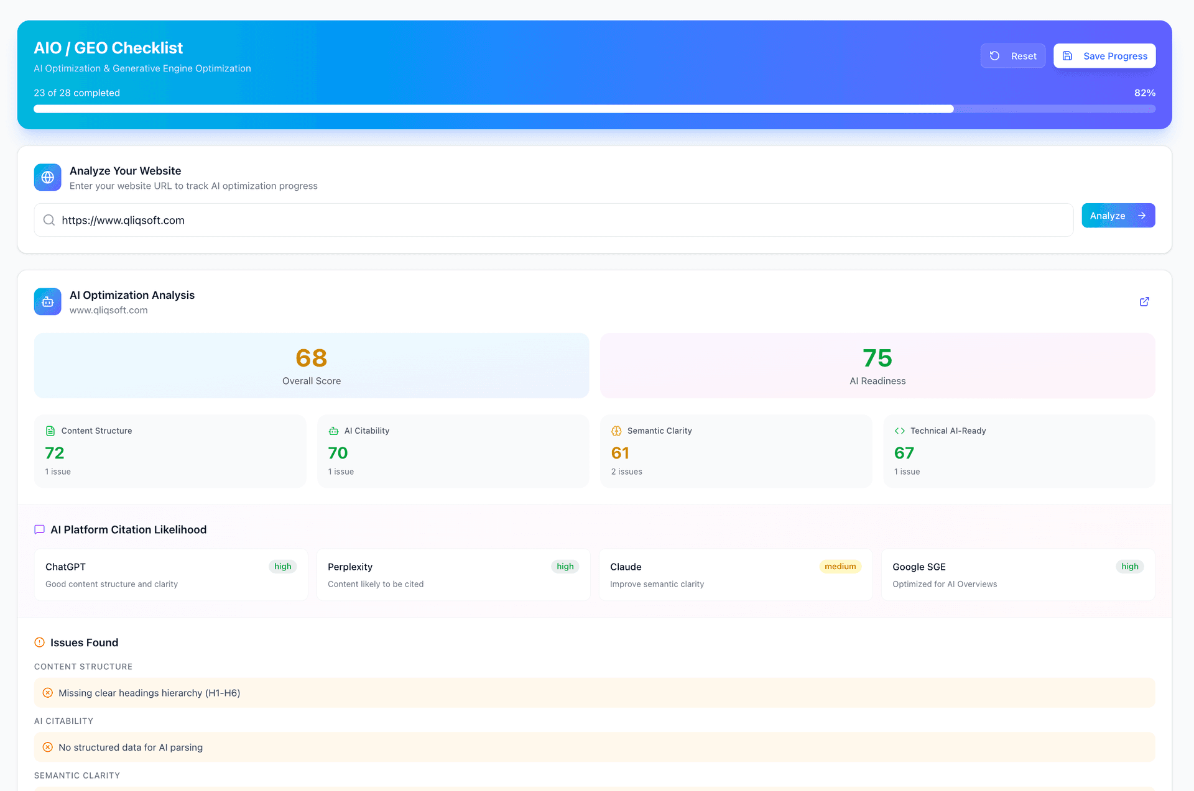Click Save Progress
Image resolution: width=1194 pixels, height=791 pixels.
(1104, 55)
